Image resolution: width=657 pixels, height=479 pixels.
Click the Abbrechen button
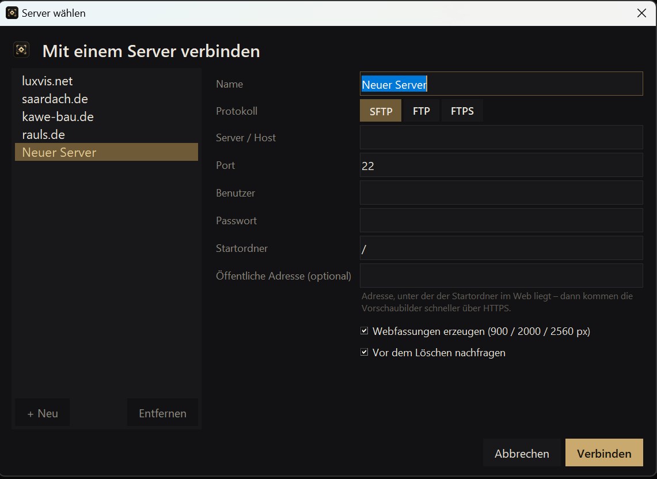522,453
